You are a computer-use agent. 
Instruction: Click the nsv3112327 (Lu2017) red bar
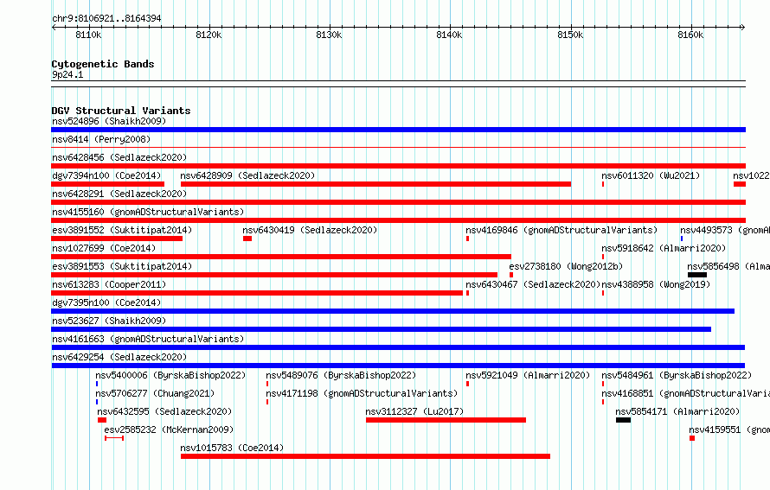446,420
